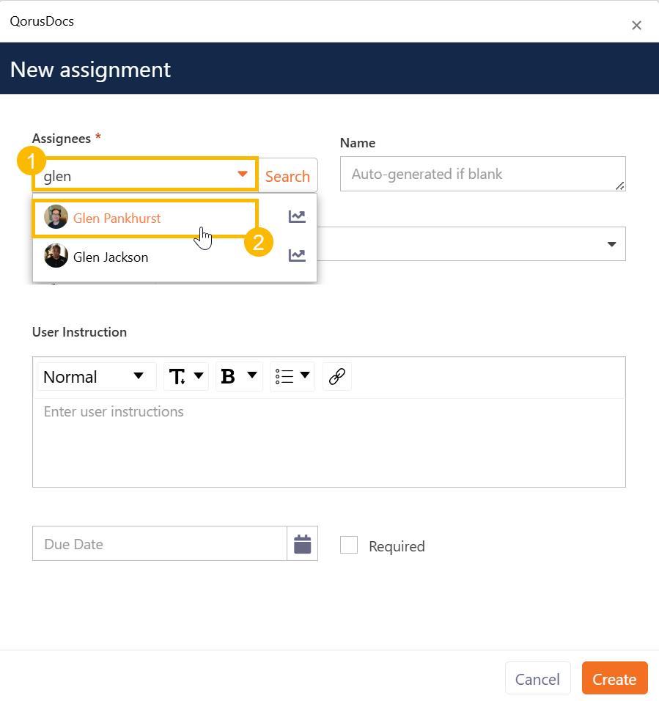Image resolution: width=659 pixels, height=701 pixels.
Task: Expand the dropdown below the Name field
Action: click(611, 244)
